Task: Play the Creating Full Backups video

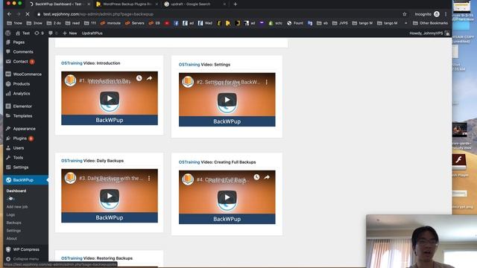Action: 227,197
